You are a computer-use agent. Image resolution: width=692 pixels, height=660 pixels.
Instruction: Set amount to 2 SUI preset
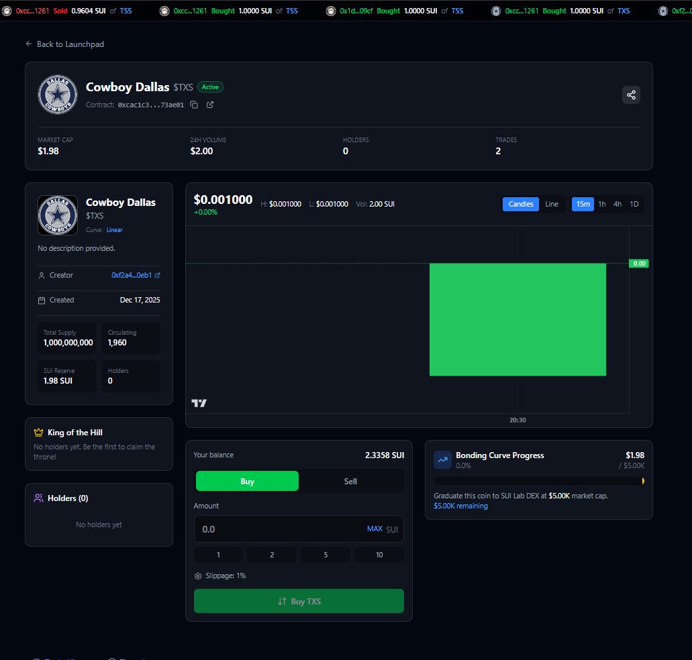pos(272,555)
